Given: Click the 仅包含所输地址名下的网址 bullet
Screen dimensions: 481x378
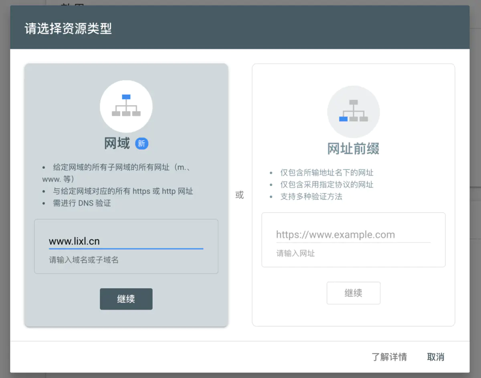Looking at the screenshot, I should point(327,173).
